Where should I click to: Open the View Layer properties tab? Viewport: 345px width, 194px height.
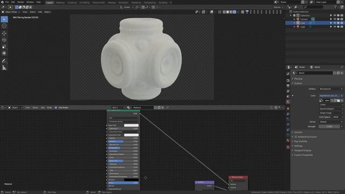click(288, 91)
